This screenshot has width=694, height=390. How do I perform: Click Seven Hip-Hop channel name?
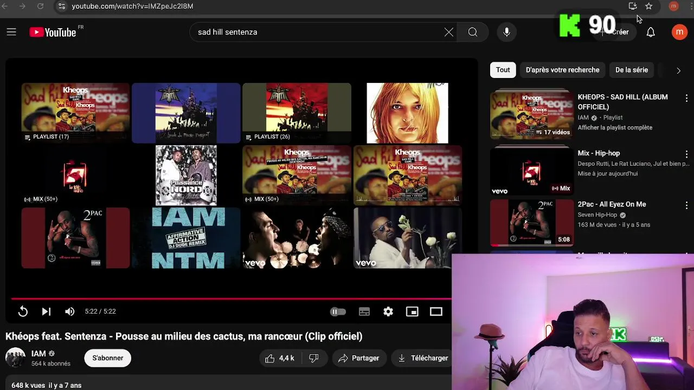tap(597, 214)
